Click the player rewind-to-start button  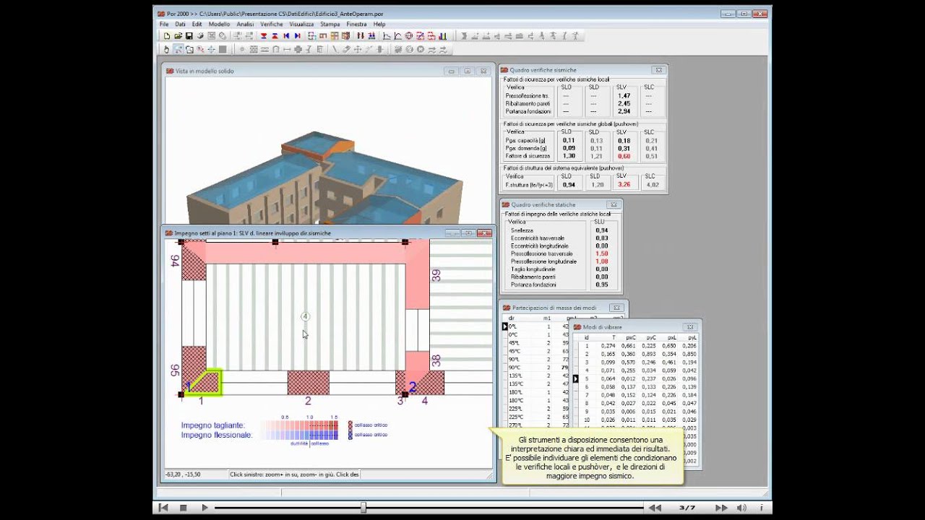[x=163, y=508]
